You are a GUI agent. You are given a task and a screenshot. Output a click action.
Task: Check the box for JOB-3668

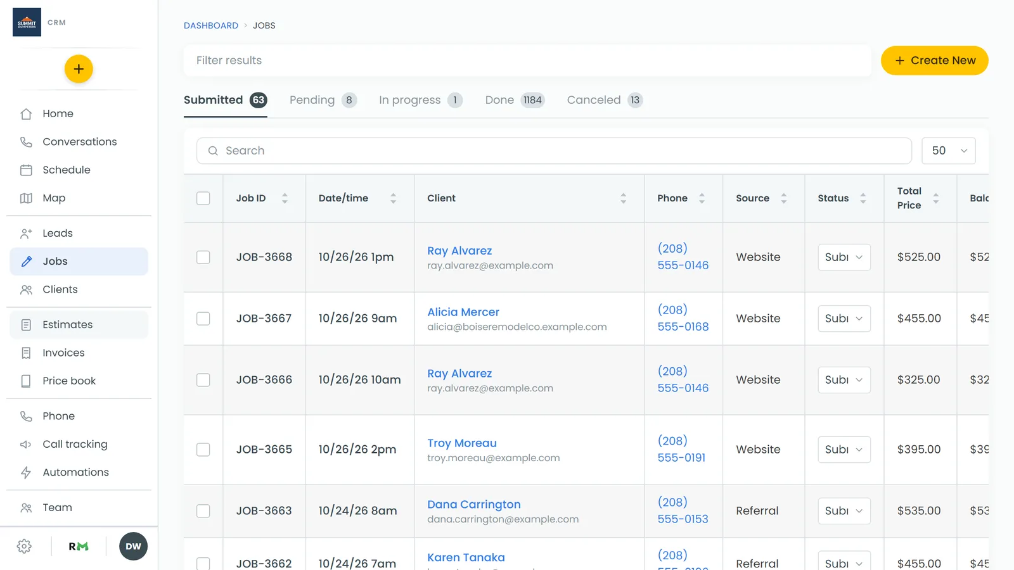(203, 257)
